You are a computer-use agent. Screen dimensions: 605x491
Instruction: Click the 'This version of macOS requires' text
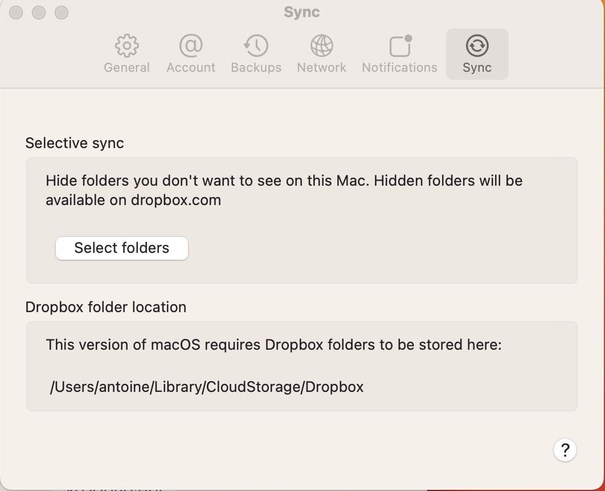coord(273,345)
